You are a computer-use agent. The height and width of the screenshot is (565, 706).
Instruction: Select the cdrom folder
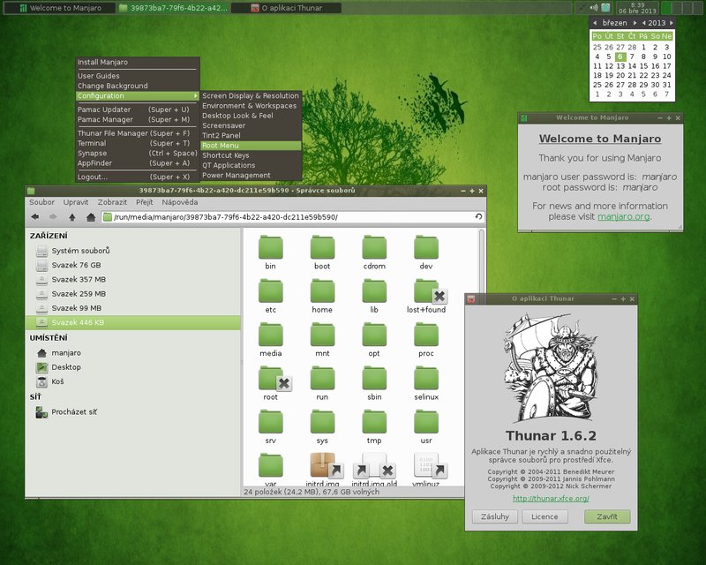(x=374, y=247)
